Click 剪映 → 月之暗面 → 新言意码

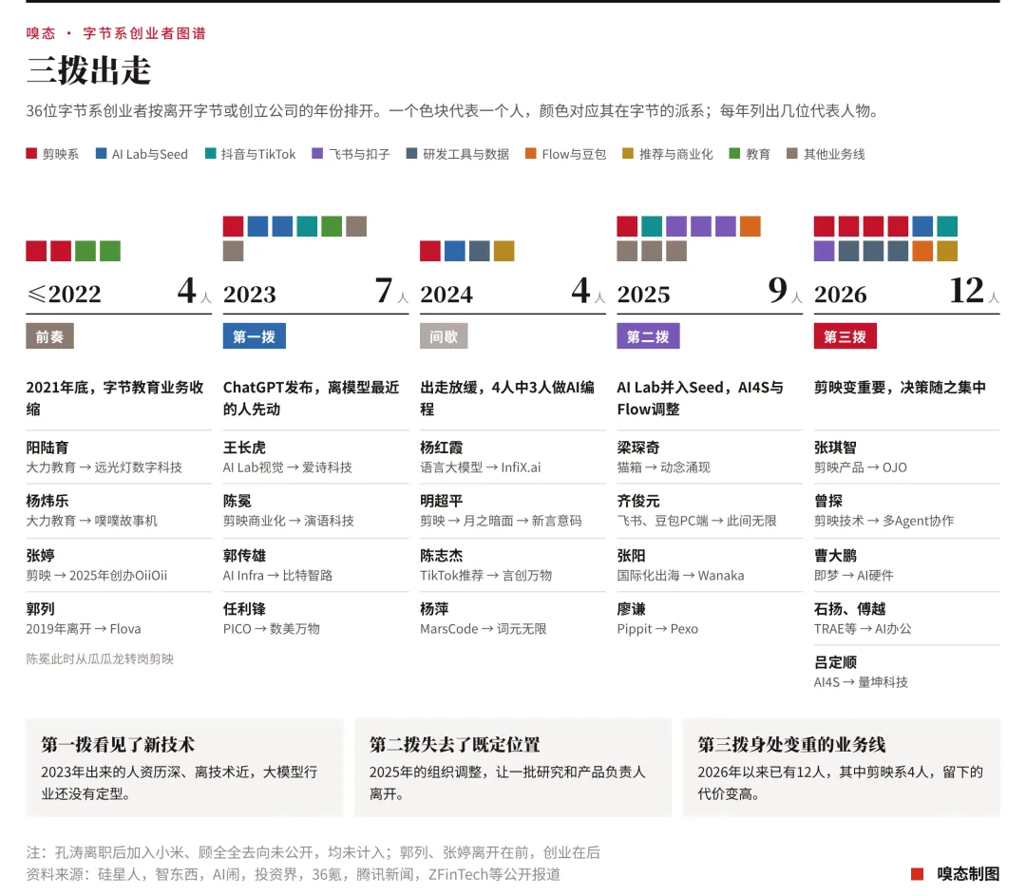click(501, 521)
